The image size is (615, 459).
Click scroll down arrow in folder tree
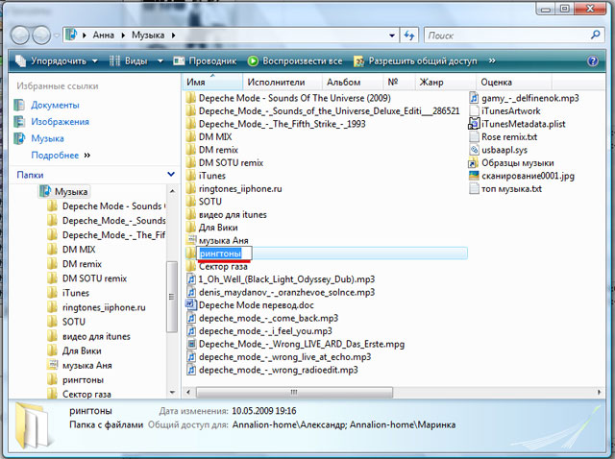(x=172, y=393)
